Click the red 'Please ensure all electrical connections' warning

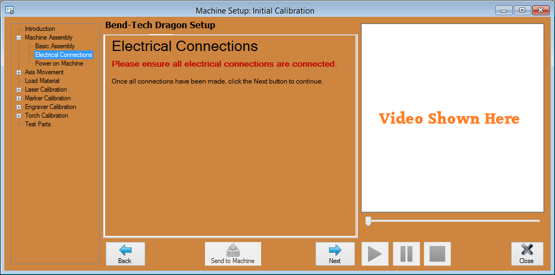click(x=224, y=64)
